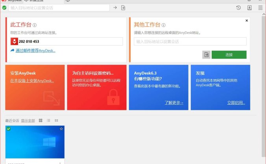Click the top address bar input field
The width and height of the screenshot is (266, 164).
click(59, 8)
